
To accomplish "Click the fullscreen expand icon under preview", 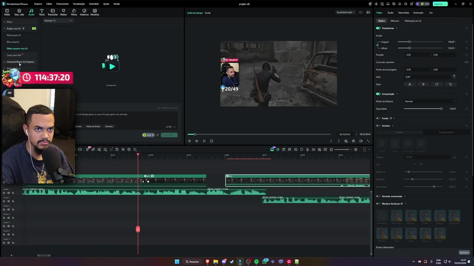I will pyautogui.click(x=368, y=141).
